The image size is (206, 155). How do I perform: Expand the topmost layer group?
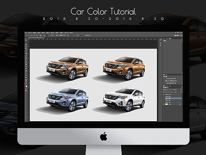[166, 95]
